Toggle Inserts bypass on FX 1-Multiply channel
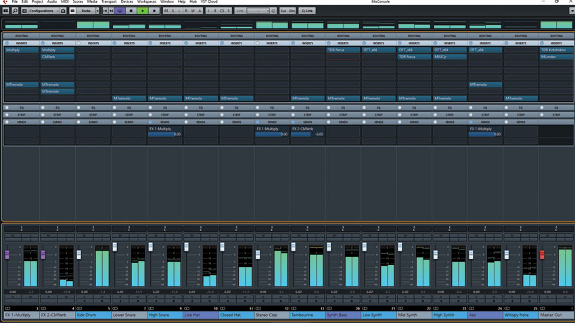575x323 pixels. 7,43
